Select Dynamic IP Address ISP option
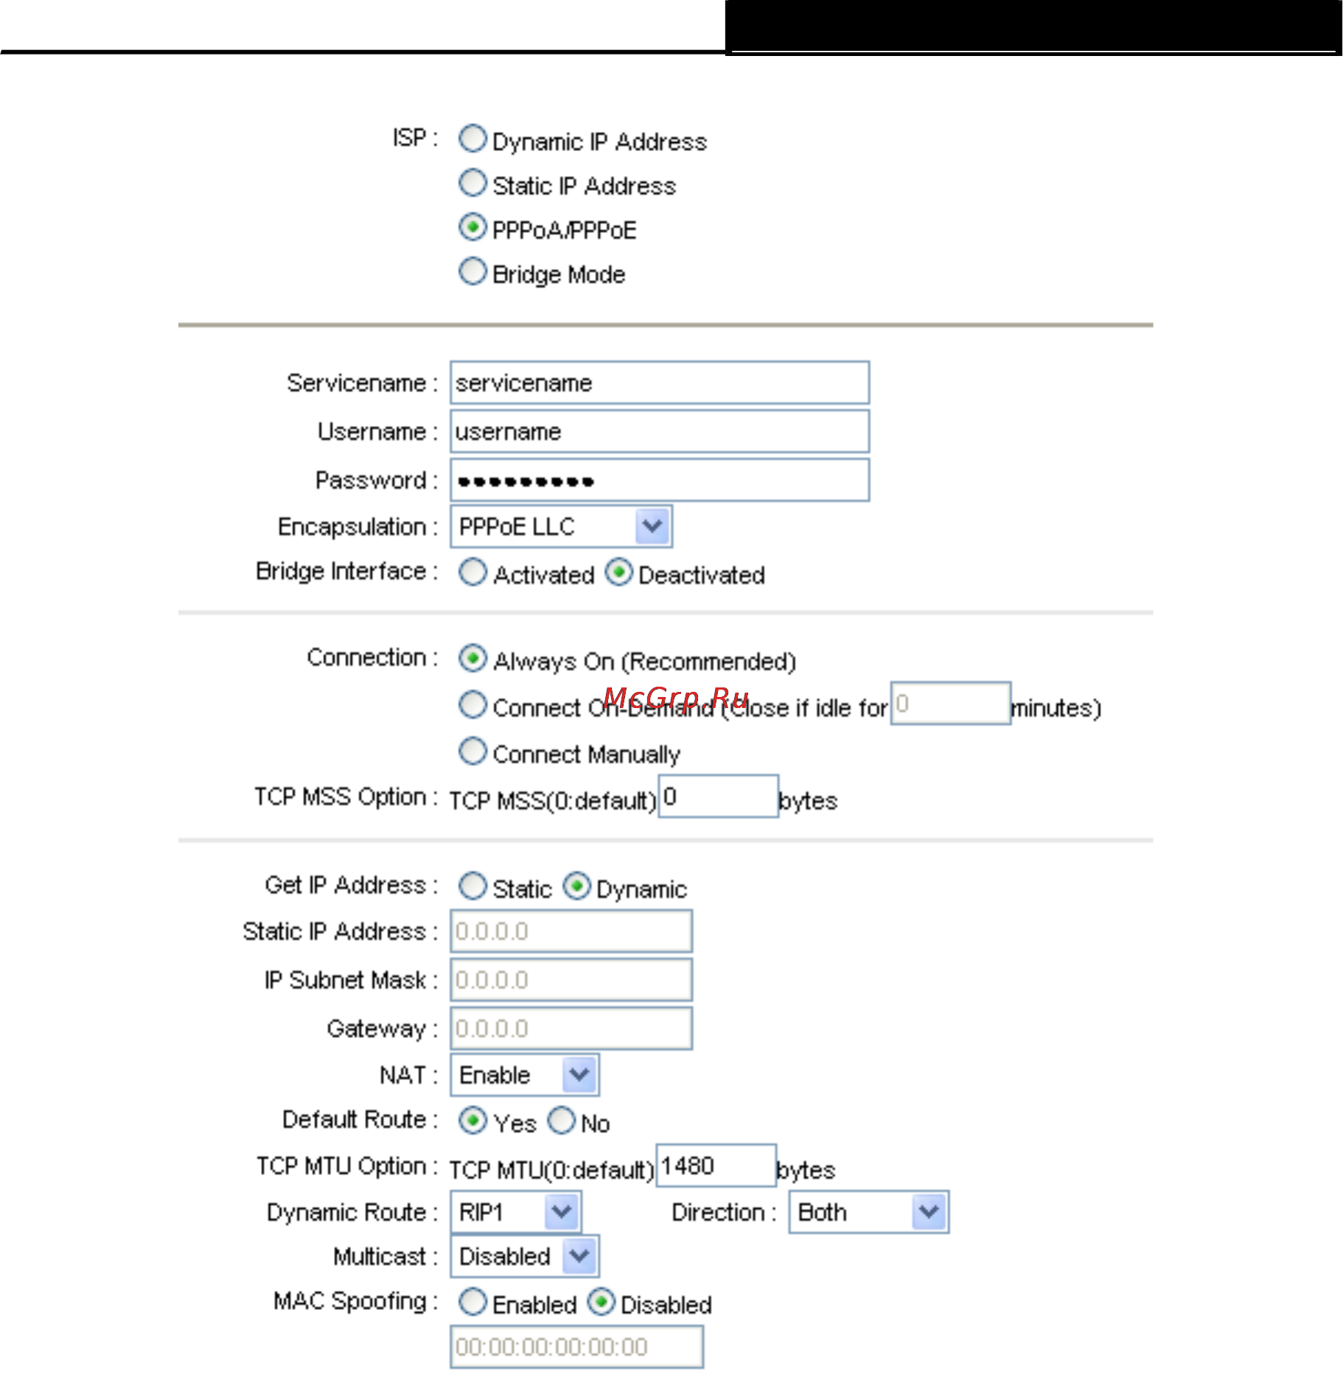Viewport: 1343px width, 1394px height. click(x=472, y=139)
